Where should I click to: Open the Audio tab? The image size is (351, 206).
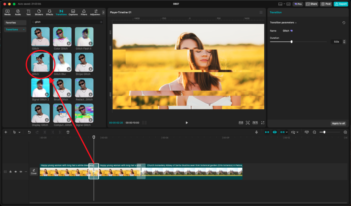18,12
